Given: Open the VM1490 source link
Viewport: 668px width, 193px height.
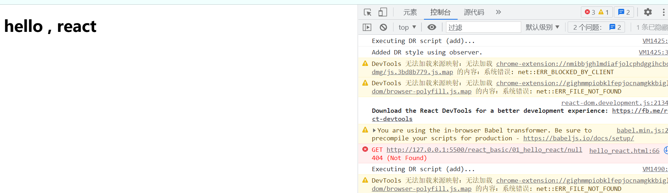Looking at the screenshot, I should pos(655,169).
